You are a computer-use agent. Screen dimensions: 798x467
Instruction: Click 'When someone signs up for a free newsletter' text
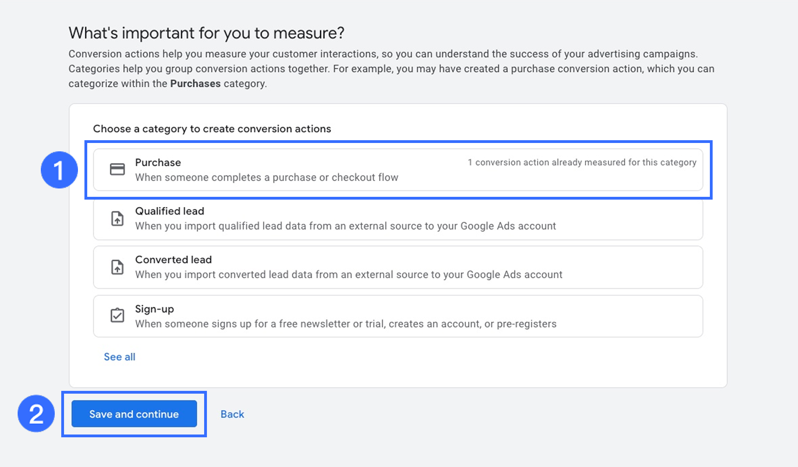point(346,324)
